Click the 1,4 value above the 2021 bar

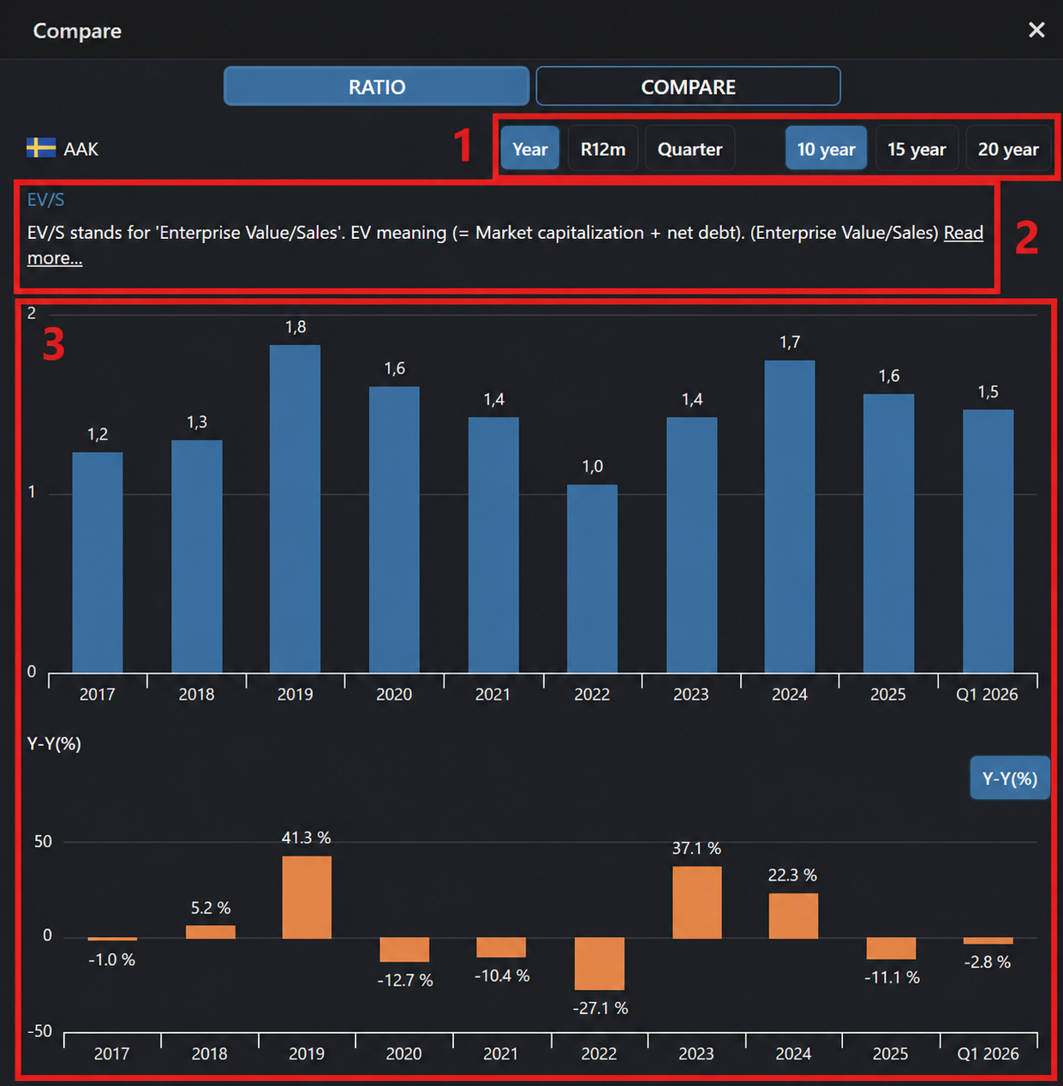[493, 399]
